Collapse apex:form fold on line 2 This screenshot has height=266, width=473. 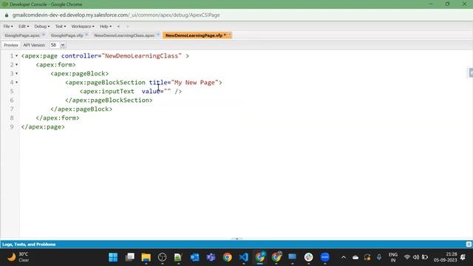coord(16,64)
